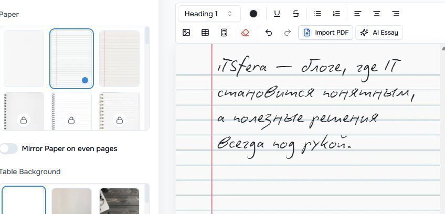Insert a numbered list

[x=336, y=14]
